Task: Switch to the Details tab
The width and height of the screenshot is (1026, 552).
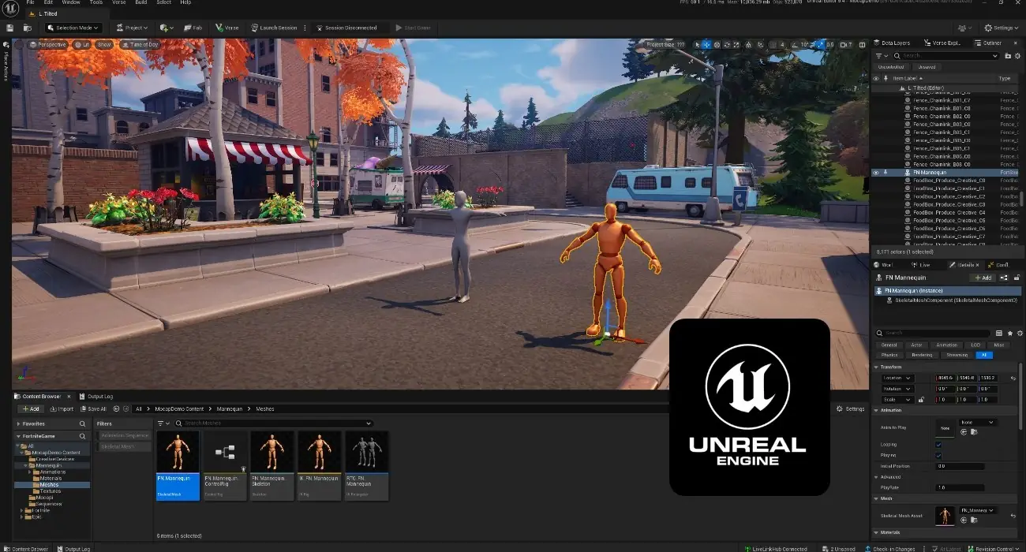Action: (x=966, y=265)
